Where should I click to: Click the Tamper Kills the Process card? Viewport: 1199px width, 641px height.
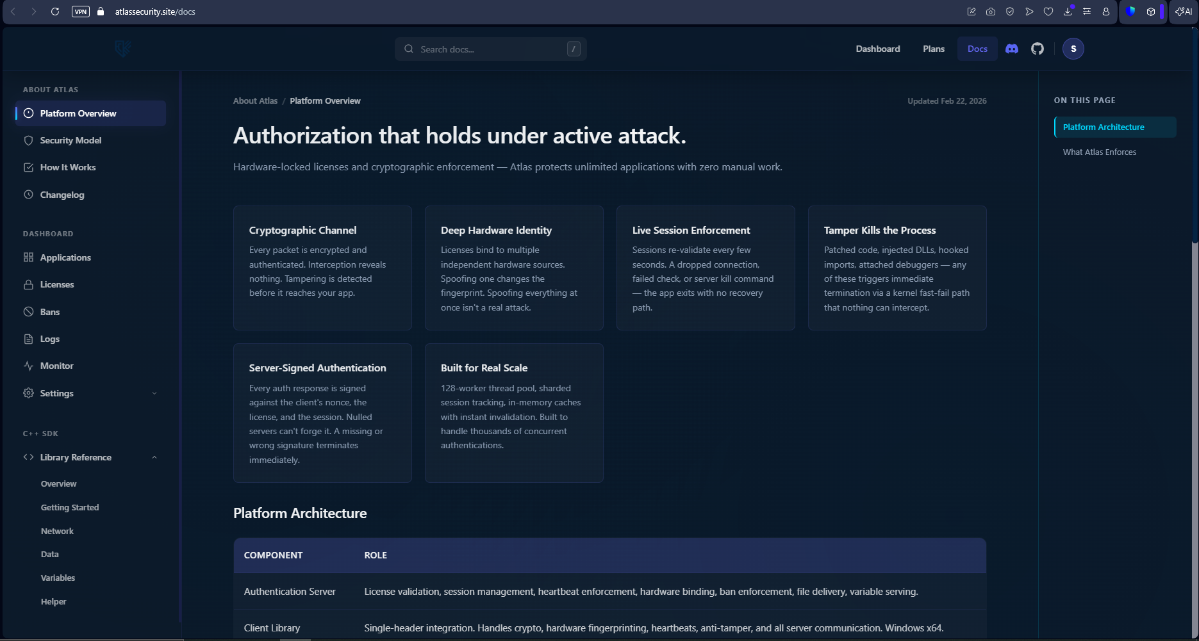[897, 268]
